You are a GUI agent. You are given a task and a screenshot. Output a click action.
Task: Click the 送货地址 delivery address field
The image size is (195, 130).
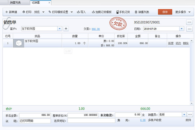(91, 121)
